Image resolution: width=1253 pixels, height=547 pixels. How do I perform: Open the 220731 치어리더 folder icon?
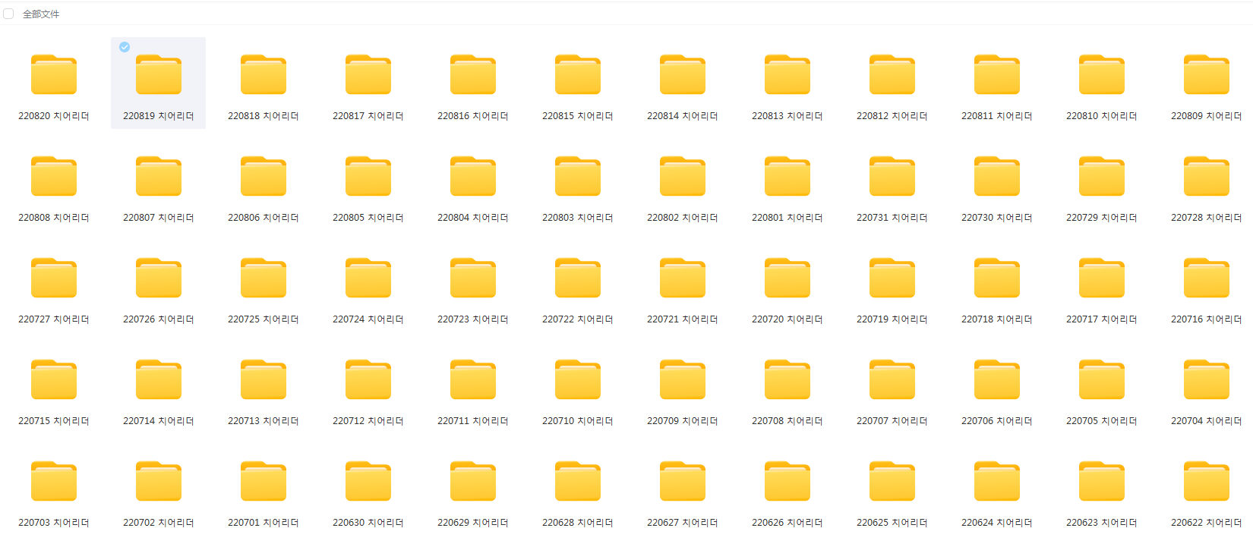pos(892,176)
